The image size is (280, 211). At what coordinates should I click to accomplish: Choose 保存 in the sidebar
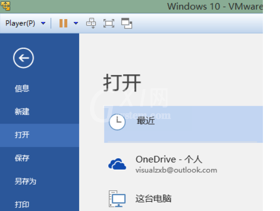(39, 158)
